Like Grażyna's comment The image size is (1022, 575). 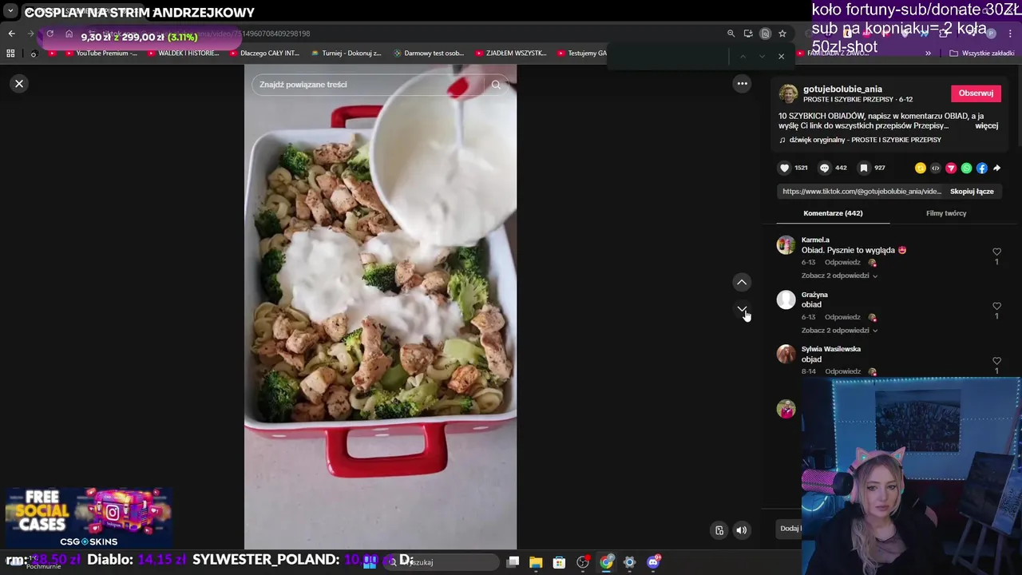(x=996, y=306)
